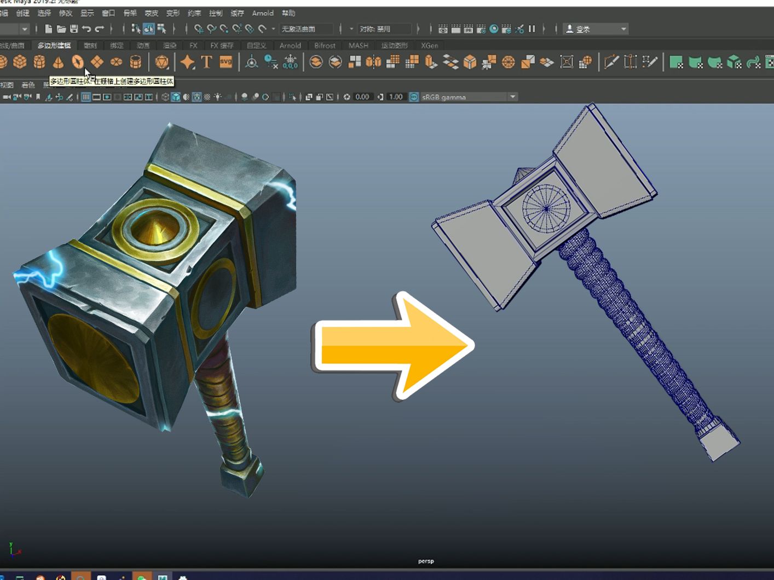Click the lattice deformer shelf icon

coord(567,62)
